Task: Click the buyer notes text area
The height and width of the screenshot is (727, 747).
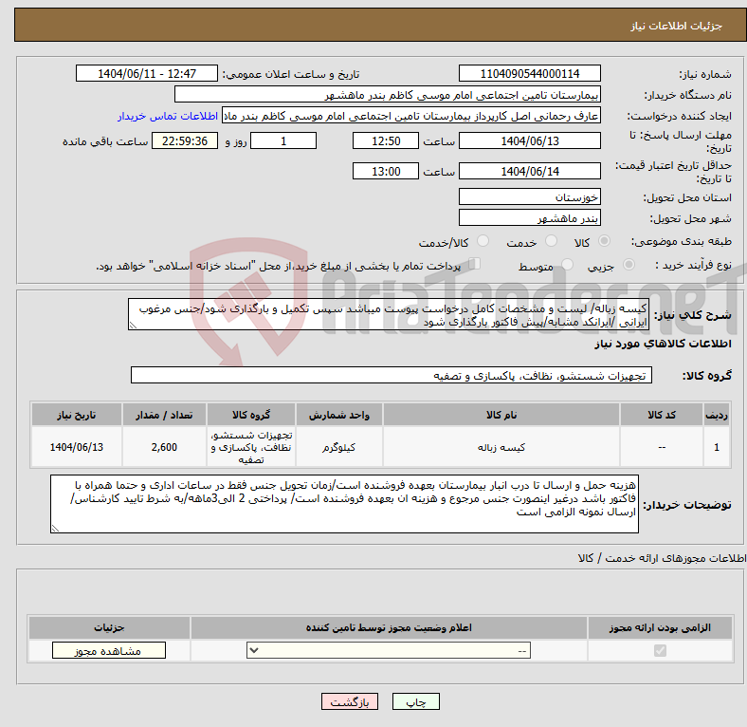Action: coord(344,504)
